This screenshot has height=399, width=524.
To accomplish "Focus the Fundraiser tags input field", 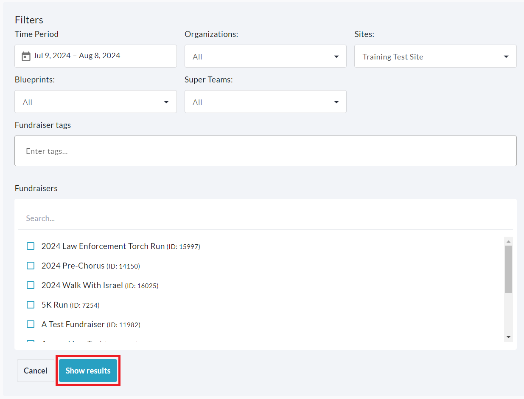I will (265, 151).
